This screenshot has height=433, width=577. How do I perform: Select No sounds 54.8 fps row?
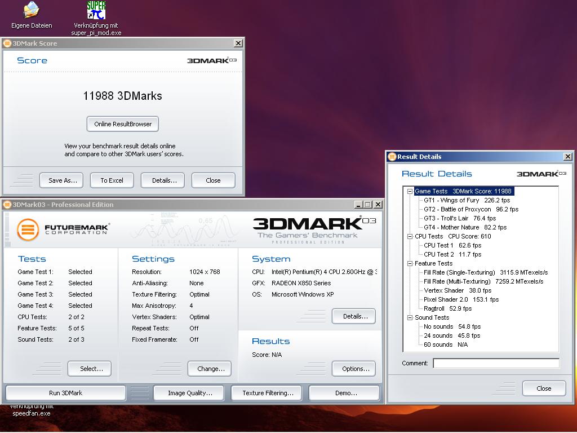(x=452, y=326)
